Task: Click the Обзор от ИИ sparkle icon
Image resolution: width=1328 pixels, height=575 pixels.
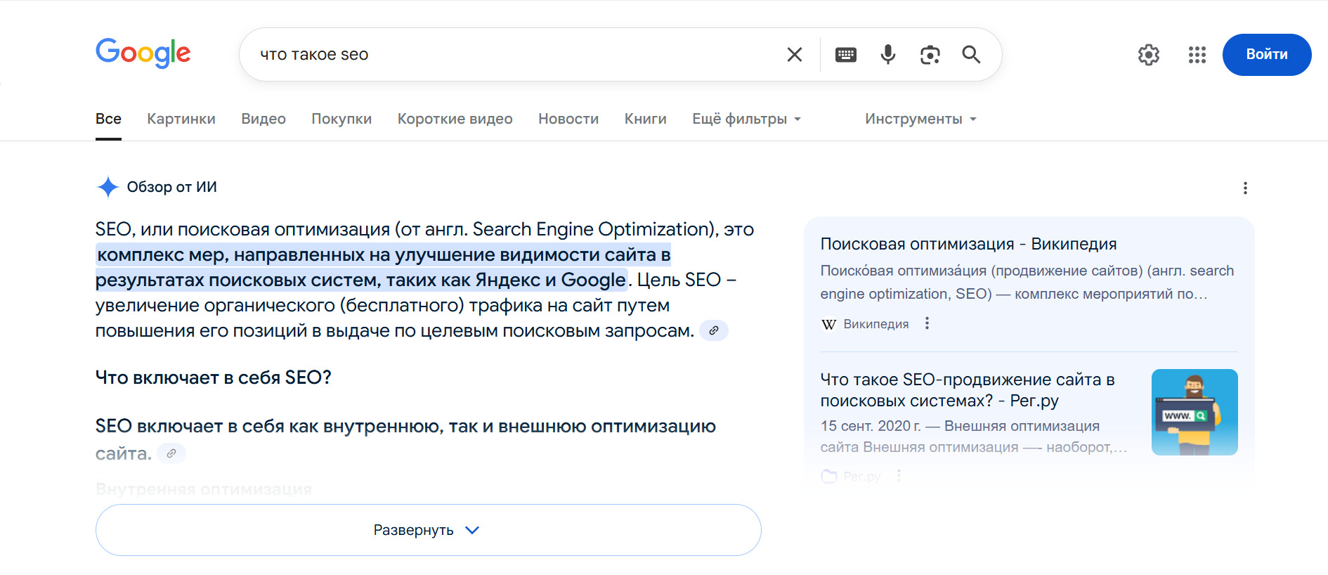Action: tap(108, 187)
